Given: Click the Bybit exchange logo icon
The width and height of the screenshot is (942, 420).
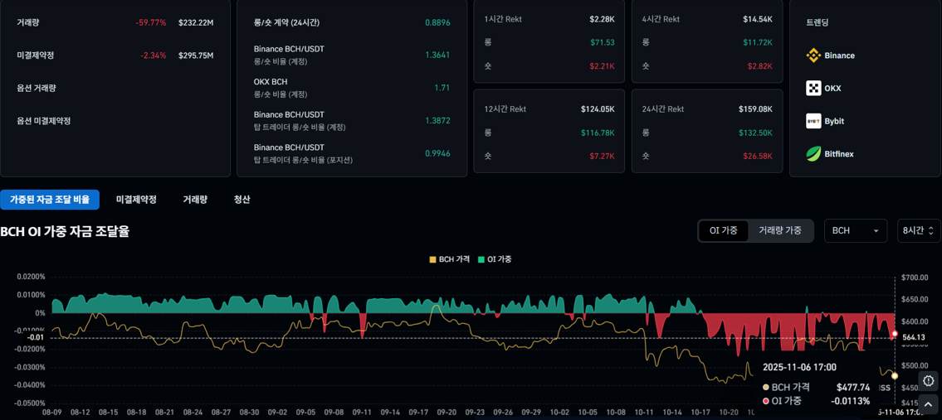Looking at the screenshot, I should (813, 121).
